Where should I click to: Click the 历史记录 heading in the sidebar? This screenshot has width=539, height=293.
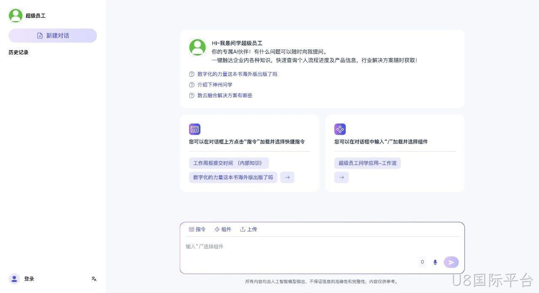19,53
